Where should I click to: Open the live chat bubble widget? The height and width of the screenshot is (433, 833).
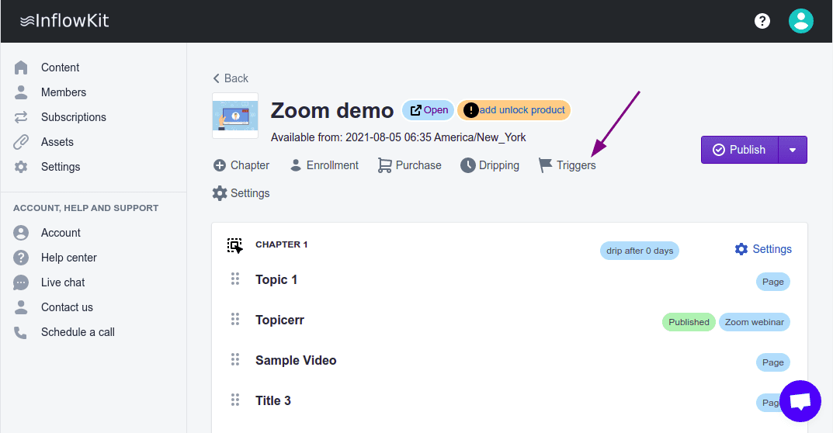[800, 401]
